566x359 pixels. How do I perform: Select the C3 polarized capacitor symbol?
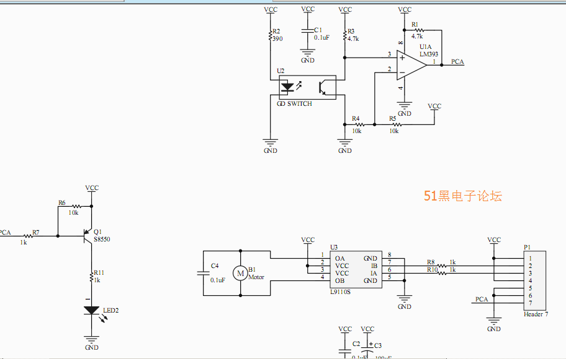pyautogui.click(x=367, y=348)
